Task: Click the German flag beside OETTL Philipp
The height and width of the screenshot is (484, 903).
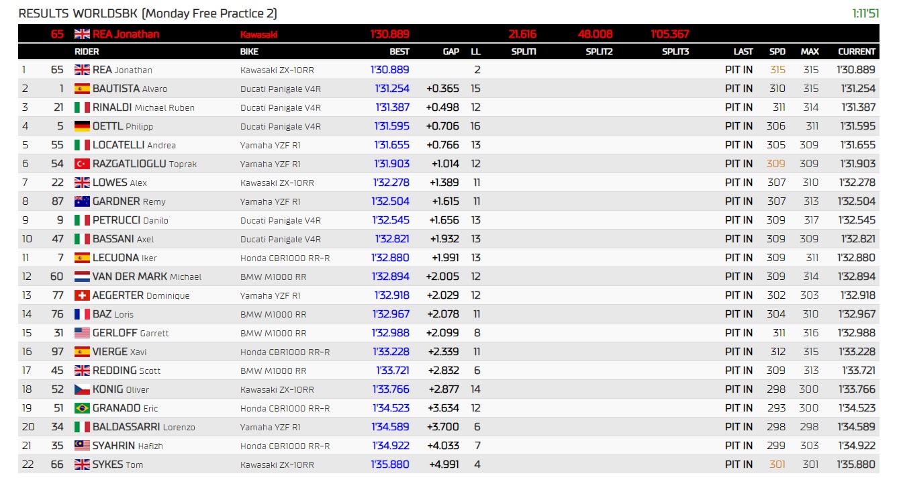Action: coord(82,126)
